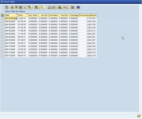
Task: Expand the filter options dropdown arrow
Action: [32, 8]
